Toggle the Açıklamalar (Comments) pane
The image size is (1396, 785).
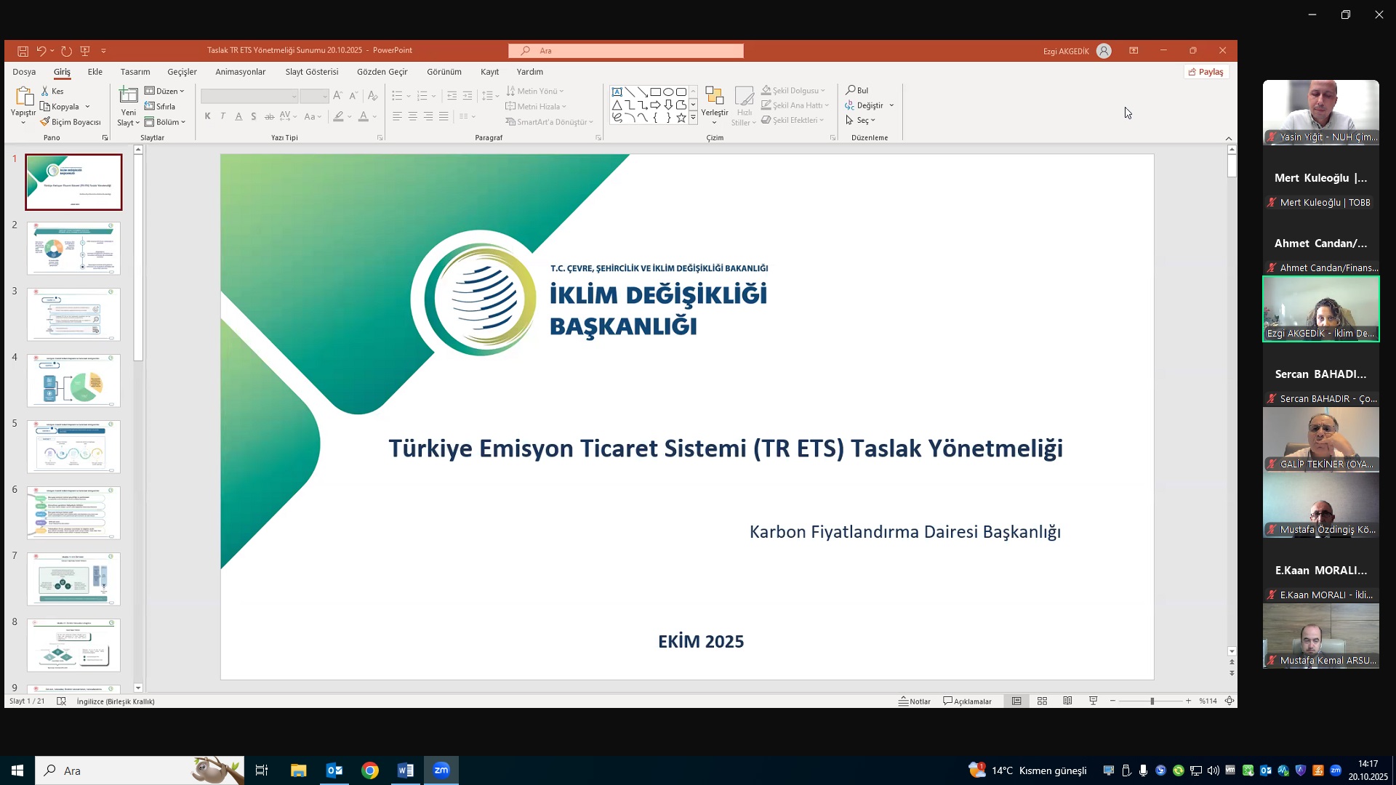pyautogui.click(x=967, y=701)
